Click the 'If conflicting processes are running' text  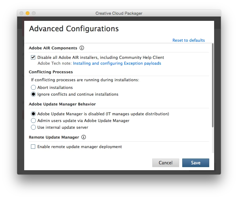[x=85, y=80]
